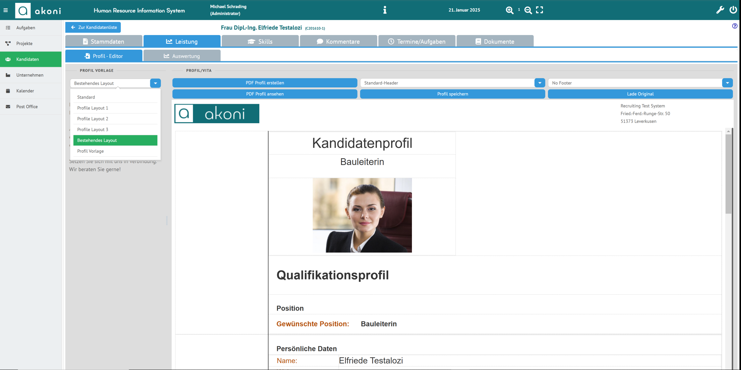The width and height of the screenshot is (741, 370).
Task: Click Zur Kandidatenliste back button
Action: tap(93, 27)
